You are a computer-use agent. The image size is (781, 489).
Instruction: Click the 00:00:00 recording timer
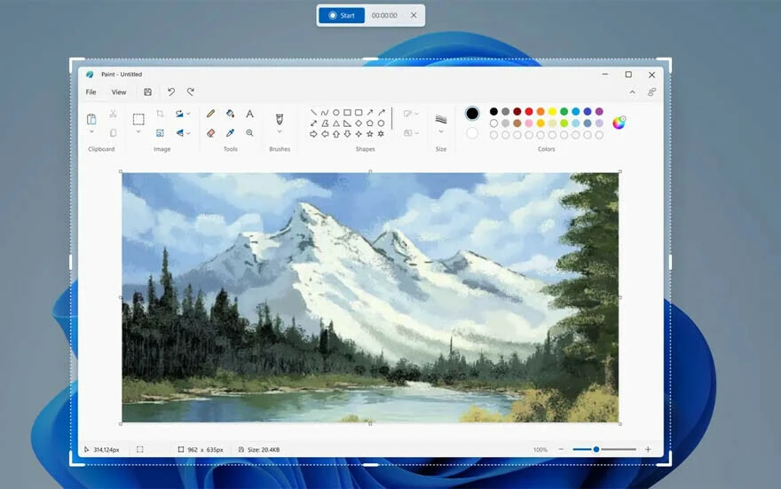tap(384, 15)
